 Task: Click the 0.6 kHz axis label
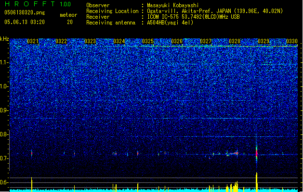pyautogui.click(x=4, y=182)
